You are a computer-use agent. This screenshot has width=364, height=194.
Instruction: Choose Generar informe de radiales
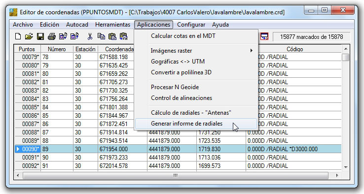coord(196,124)
